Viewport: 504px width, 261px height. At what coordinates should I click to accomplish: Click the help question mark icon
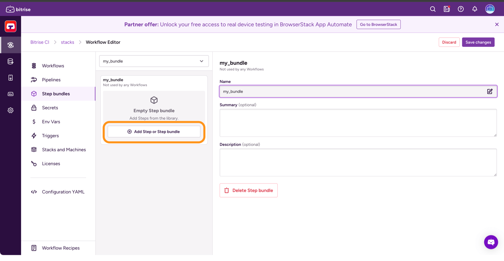pos(461,9)
